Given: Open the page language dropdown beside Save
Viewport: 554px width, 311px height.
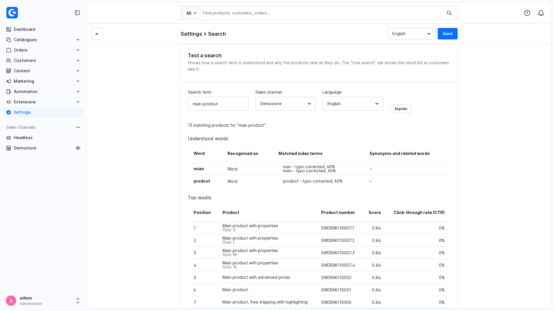Looking at the screenshot, I should (411, 34).
